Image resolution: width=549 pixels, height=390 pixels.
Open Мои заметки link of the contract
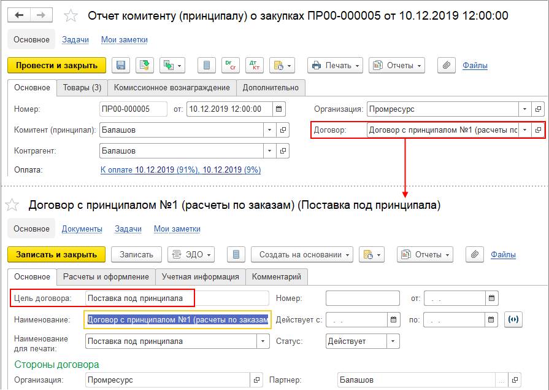point(177,228)
